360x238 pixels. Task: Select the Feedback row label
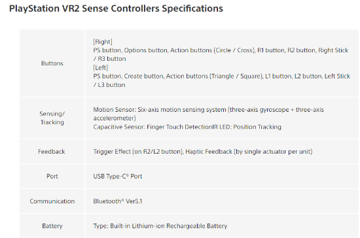52,152
